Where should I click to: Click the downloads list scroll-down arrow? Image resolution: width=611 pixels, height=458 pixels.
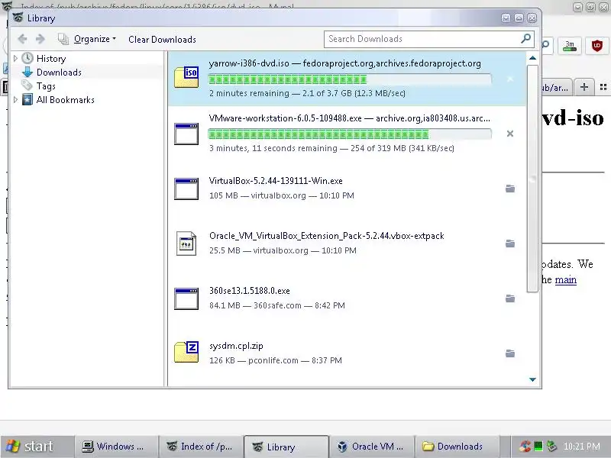click(x=532, y=379)
